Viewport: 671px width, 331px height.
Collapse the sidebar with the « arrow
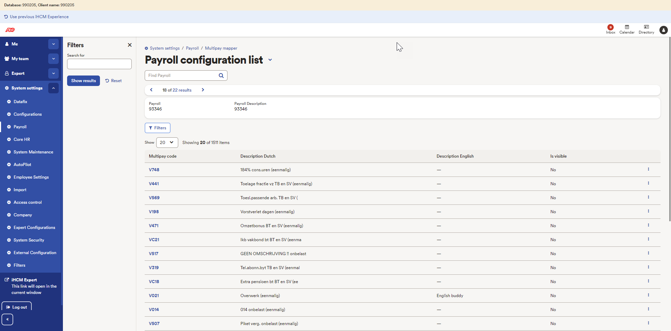point(7,319)
